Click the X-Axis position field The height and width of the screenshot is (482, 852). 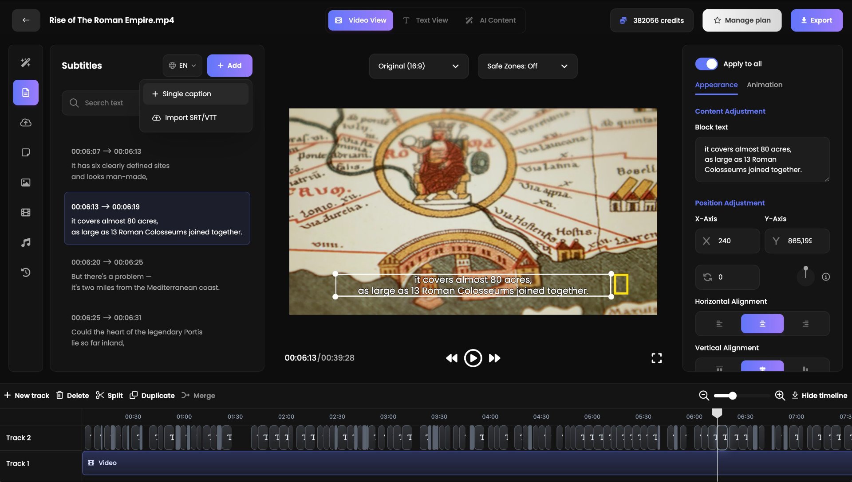click(x=727, y=241)
